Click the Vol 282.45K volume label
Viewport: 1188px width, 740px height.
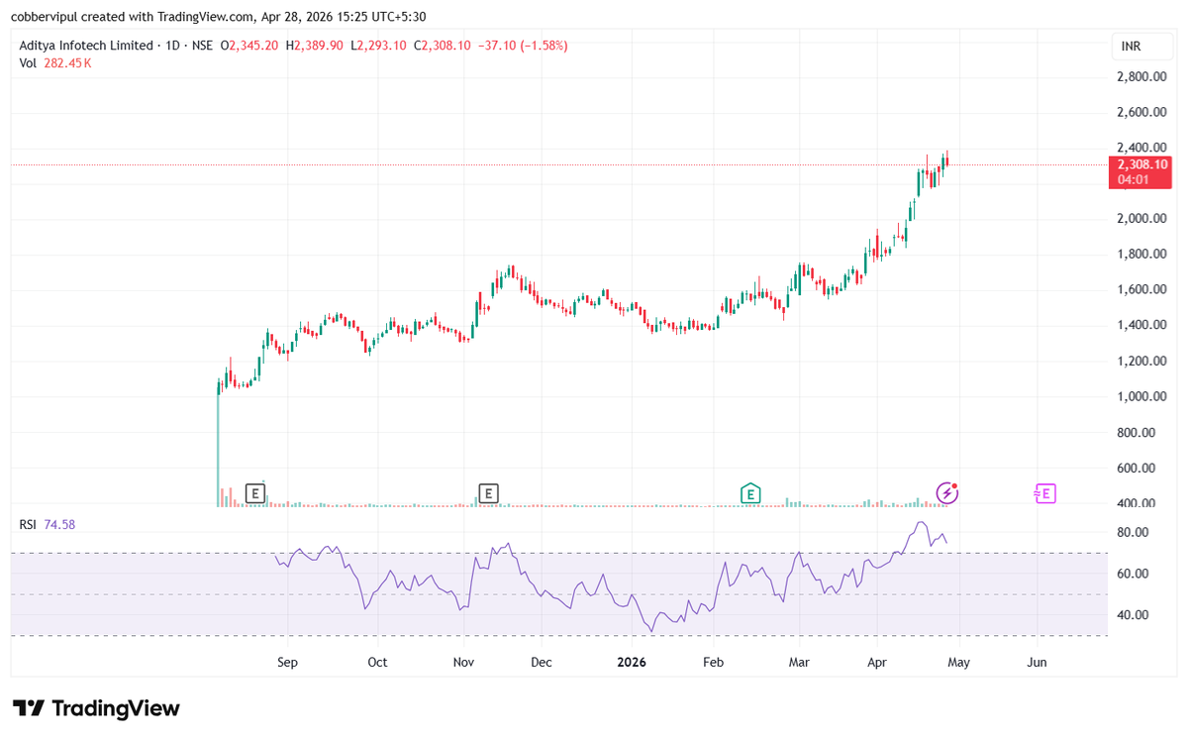click(x=55, y=62)
